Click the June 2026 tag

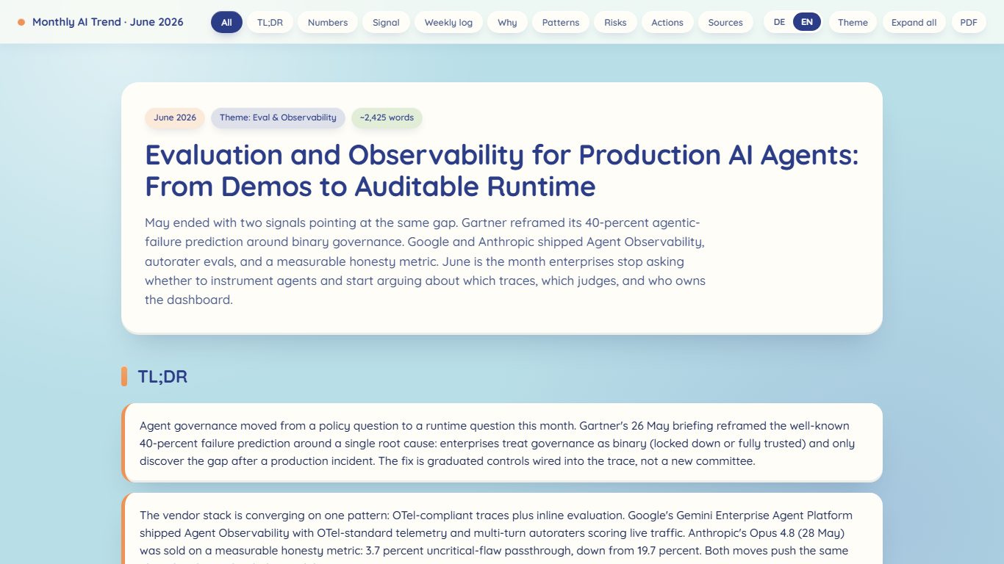point(175,117)
